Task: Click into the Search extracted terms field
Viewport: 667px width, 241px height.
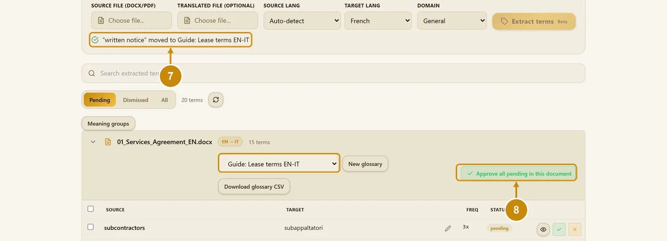Action: point(333,73)
